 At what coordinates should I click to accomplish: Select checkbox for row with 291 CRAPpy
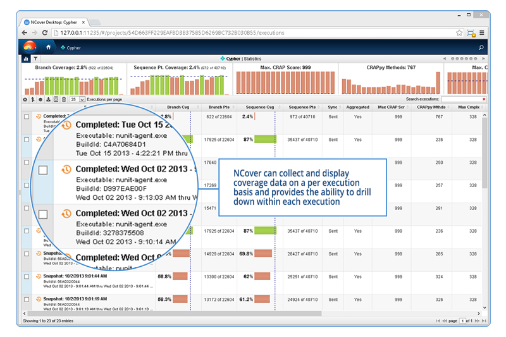[x=27, y=208]
